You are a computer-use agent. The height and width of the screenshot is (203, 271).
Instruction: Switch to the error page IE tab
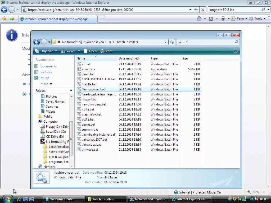pos(58,19)
